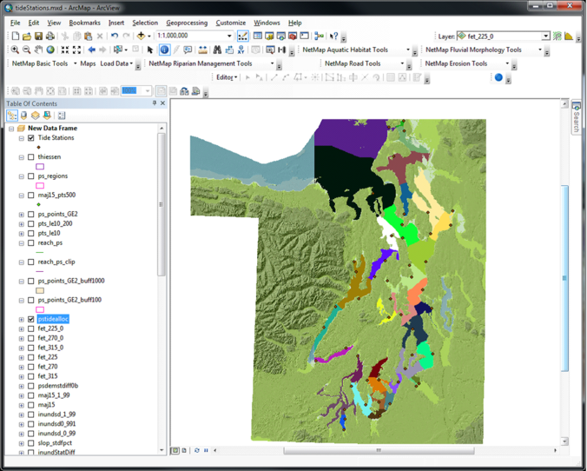Click the Save map document icon
The width and height of the screenshot is (587, 471).
[x=38, y=36]
